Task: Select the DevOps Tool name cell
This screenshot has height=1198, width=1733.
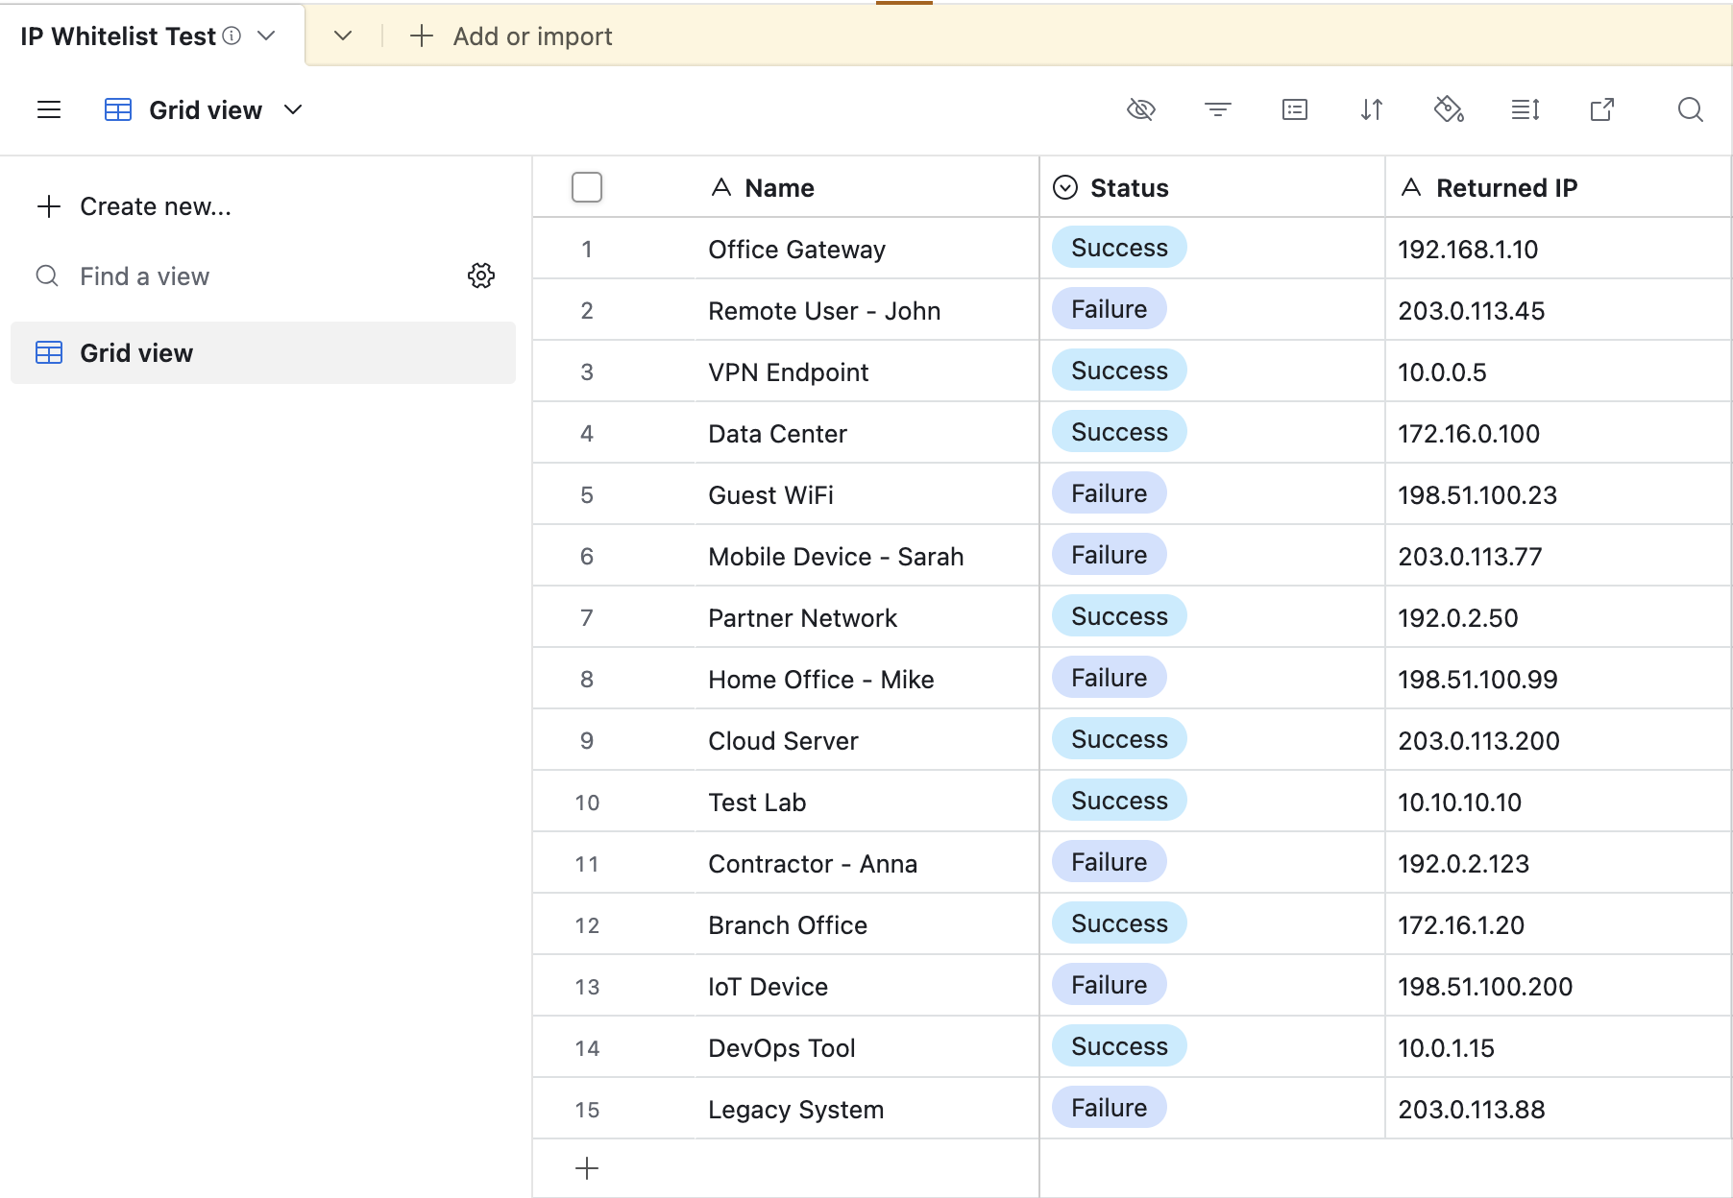Action: click(x=866, y=1047)
